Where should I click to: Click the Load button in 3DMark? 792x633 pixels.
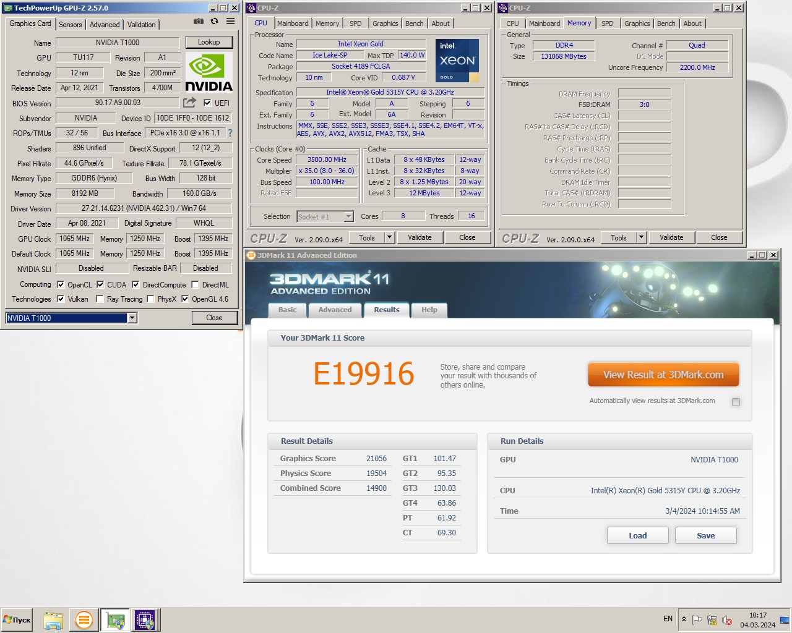click(x=637, y=535)
